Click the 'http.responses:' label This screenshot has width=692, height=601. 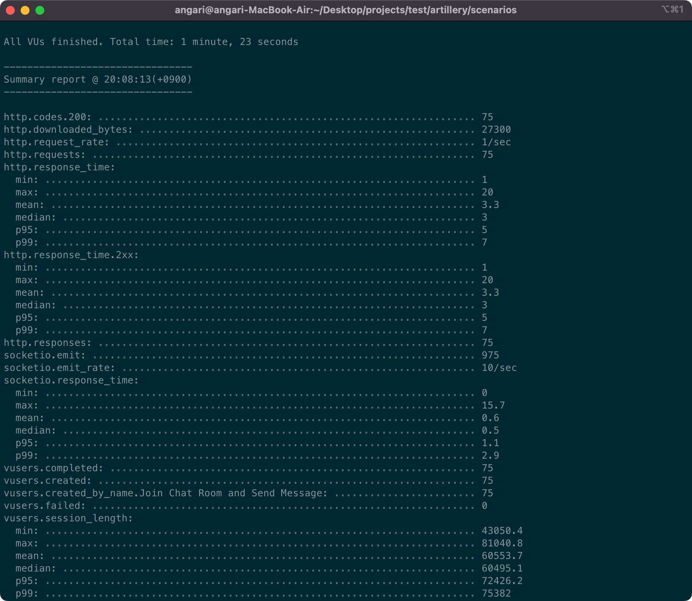(x=48, y=343)
